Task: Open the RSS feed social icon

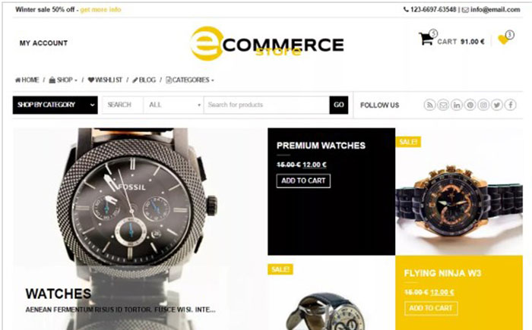Action: 429,105
